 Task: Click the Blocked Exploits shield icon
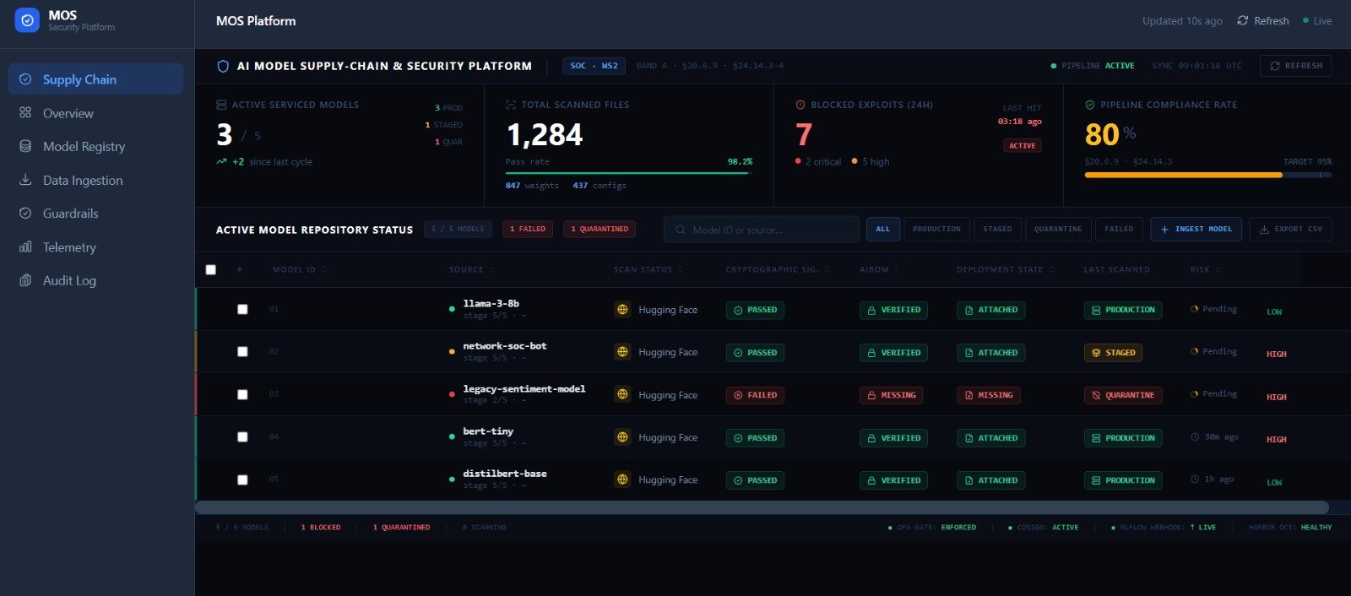800,105
